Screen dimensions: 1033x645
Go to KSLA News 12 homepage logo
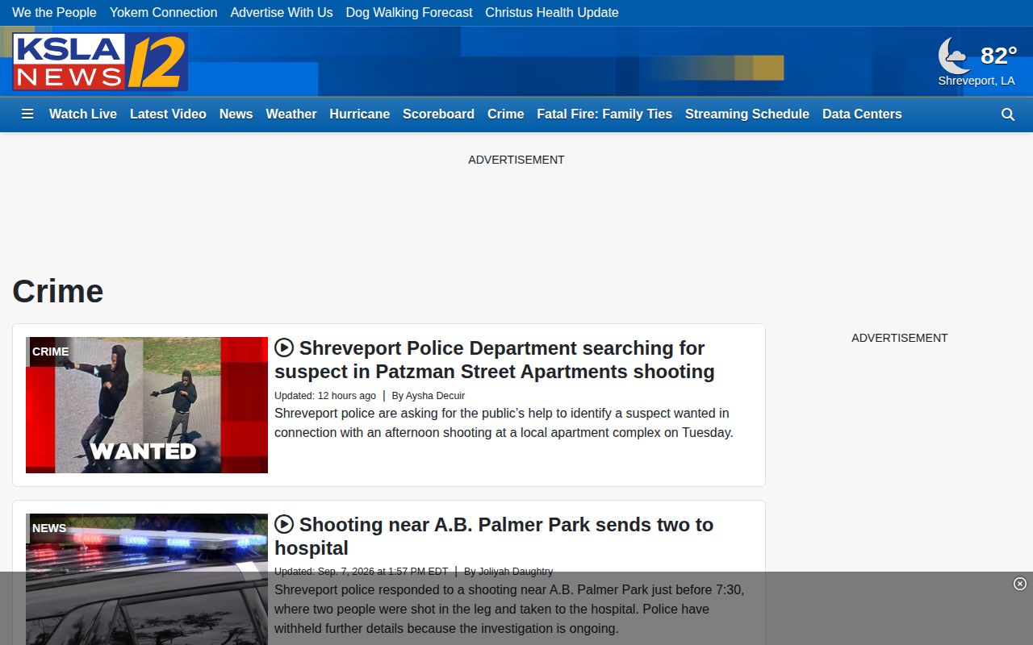coord(100,61)
